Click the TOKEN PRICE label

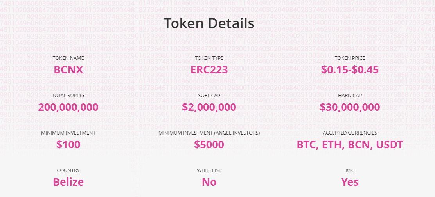pos(350,58)
